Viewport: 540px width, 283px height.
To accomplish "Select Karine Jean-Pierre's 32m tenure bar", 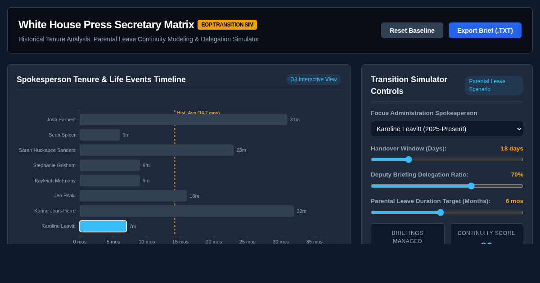I will tap(187, 211).
